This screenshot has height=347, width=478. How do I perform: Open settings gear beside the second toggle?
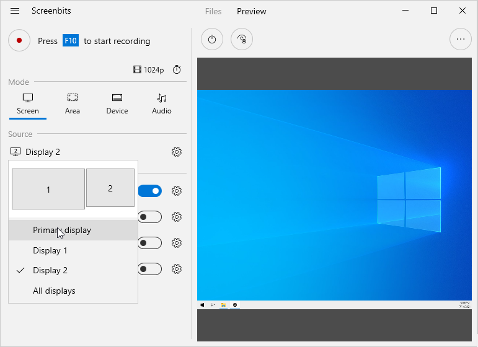click(177, 217)
